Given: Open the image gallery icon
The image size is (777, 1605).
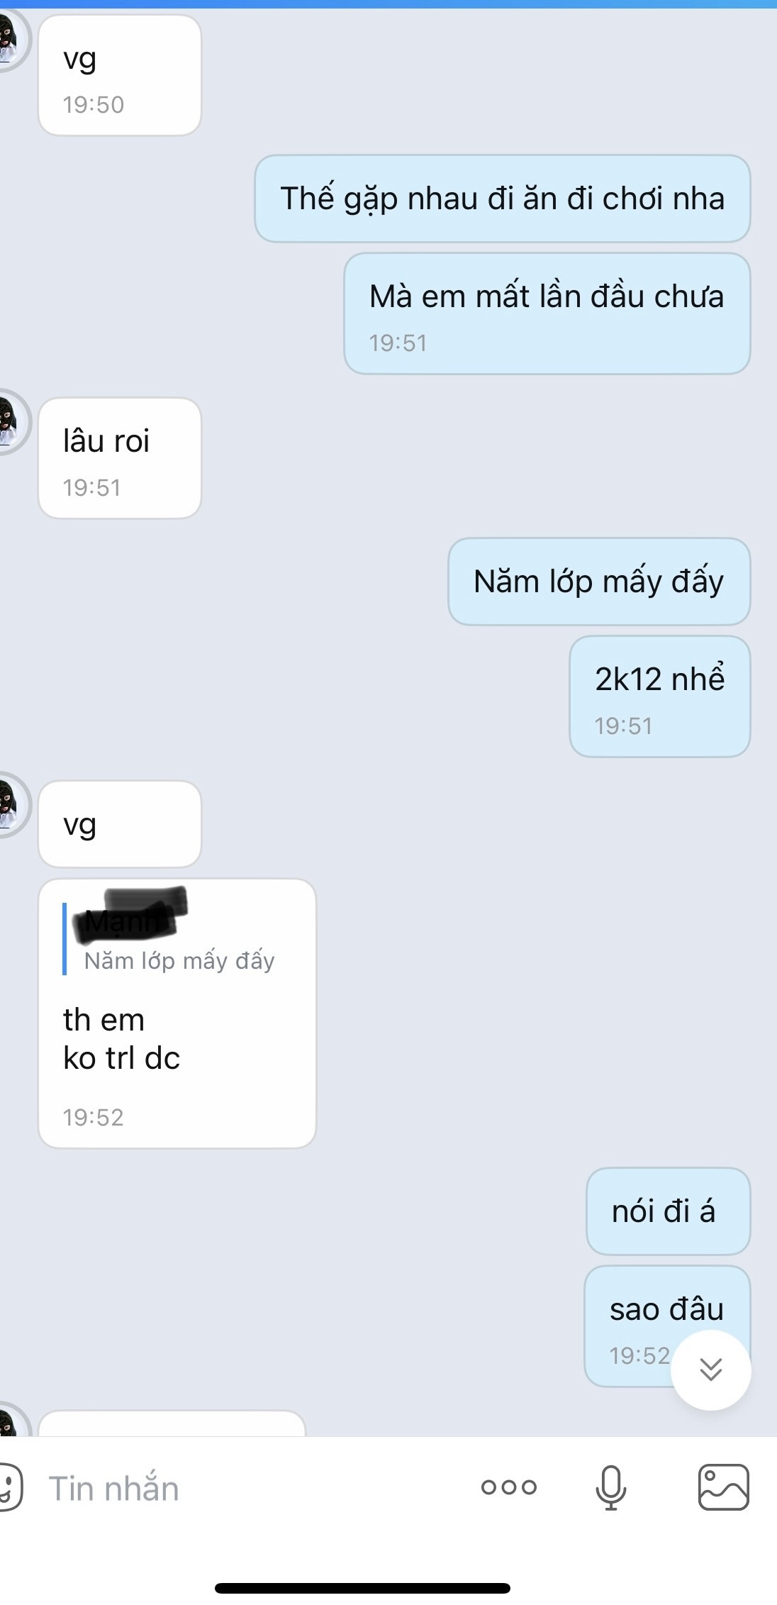Looking at the screenshot, I should [x=723, y=1487].
